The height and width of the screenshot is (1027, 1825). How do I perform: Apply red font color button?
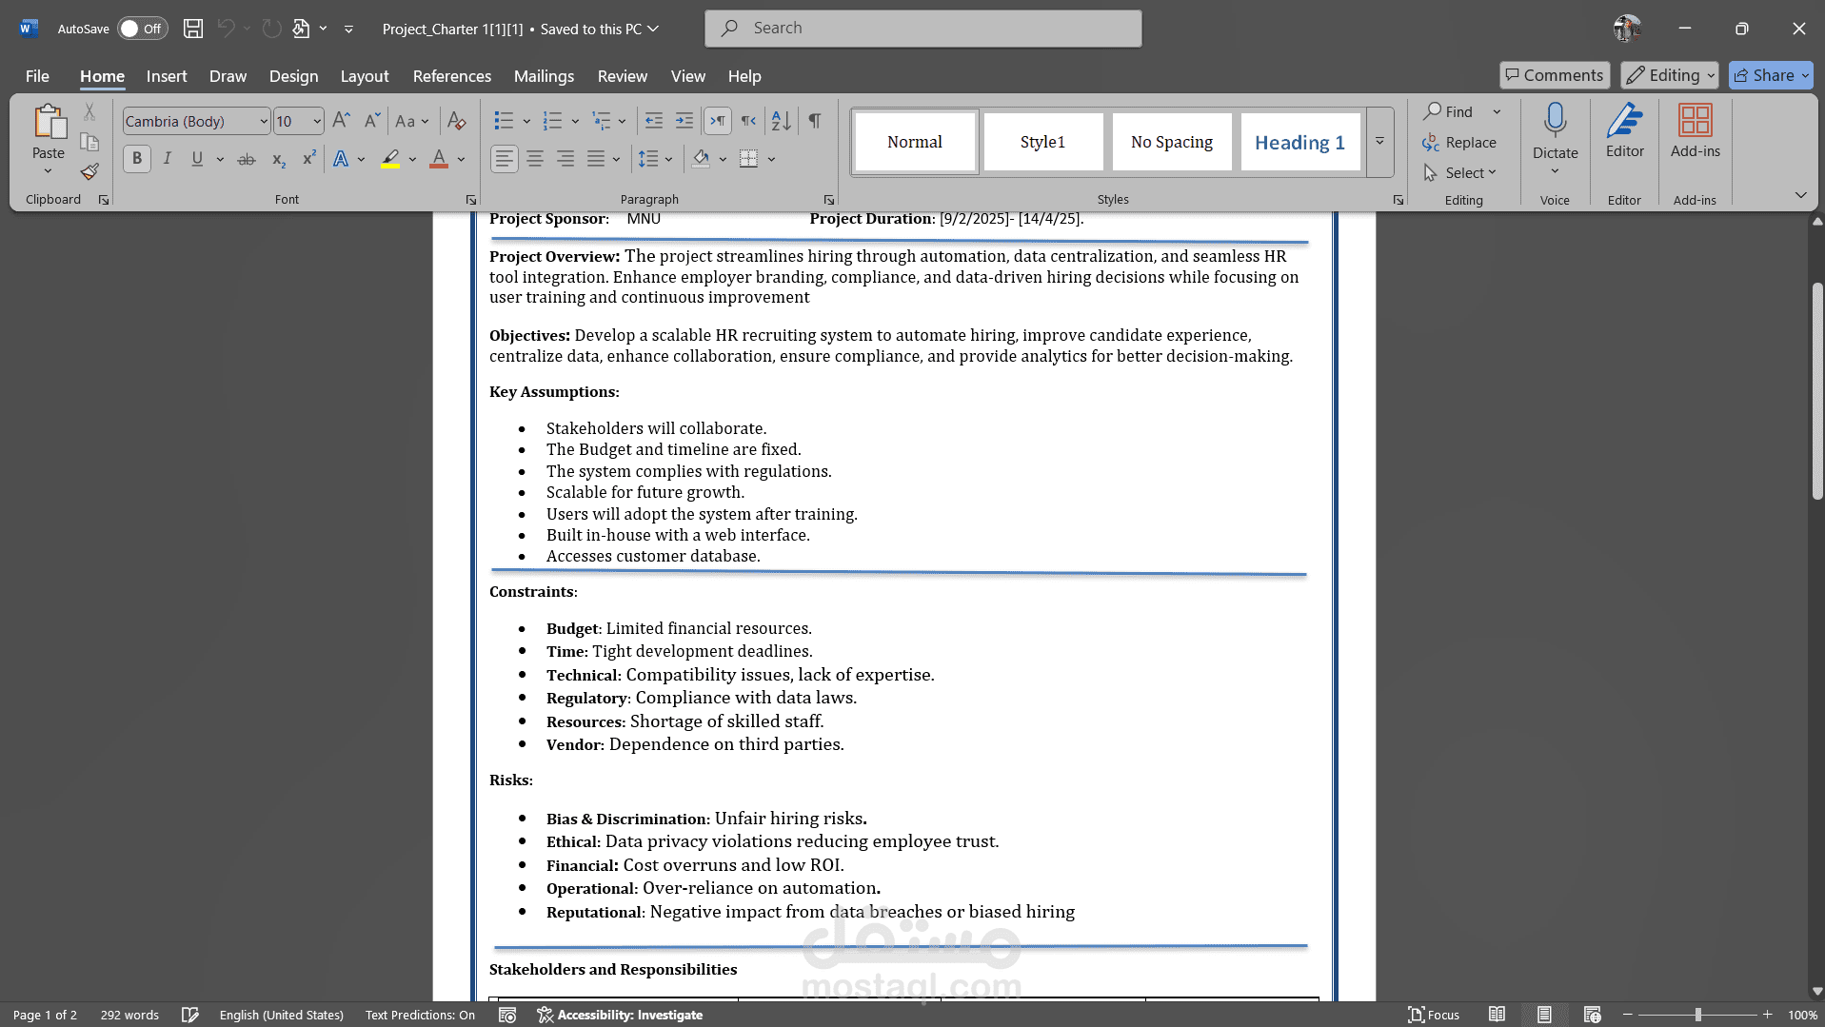click(x=439, y=159)
